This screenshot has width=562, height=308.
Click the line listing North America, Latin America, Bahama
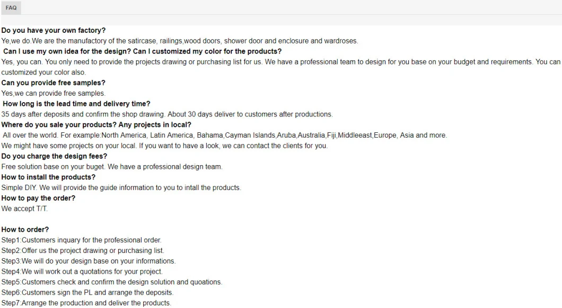[x=225, y=135]
